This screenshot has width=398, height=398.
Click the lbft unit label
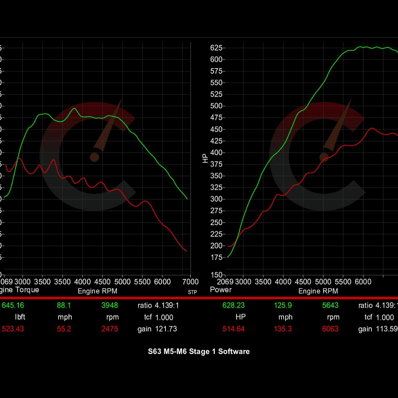(x=20, y=317)
